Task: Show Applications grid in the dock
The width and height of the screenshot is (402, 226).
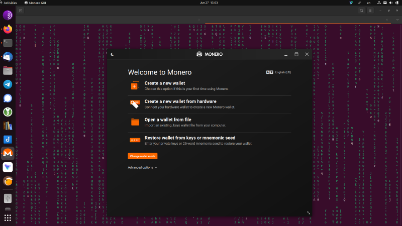Action: point(8,218)
